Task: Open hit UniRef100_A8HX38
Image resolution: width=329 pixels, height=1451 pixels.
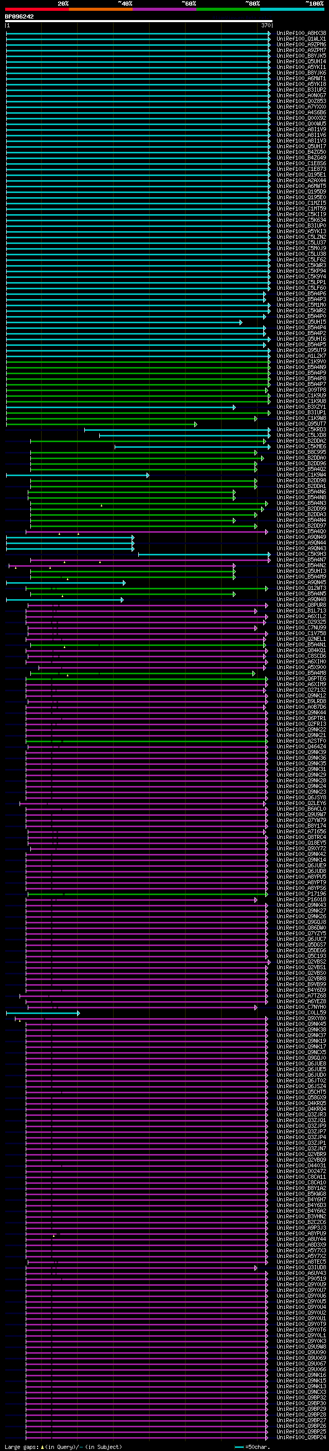Action: coord(301,33)
